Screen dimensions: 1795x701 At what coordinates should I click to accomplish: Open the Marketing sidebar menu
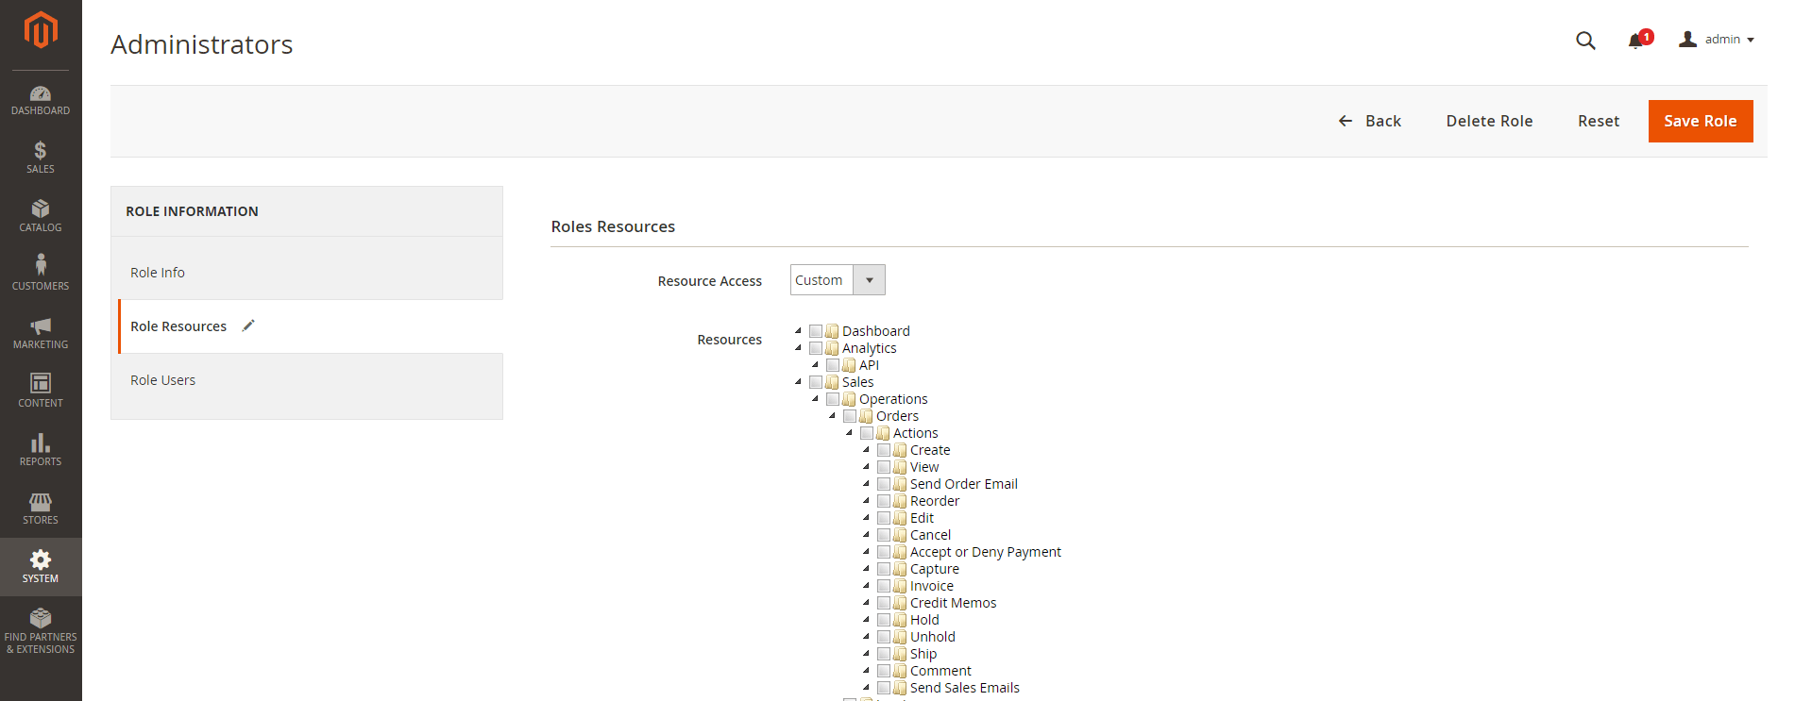tap(41, 333)
